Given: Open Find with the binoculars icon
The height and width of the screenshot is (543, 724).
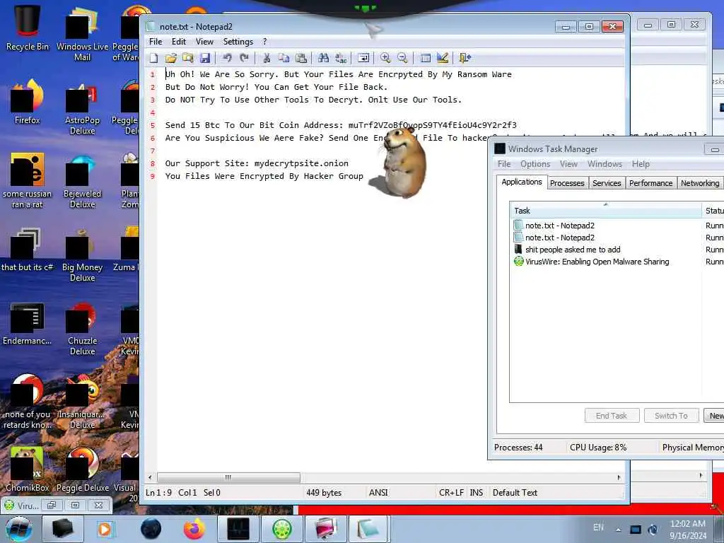Looking at the screenshot, I should click(323, 58).
